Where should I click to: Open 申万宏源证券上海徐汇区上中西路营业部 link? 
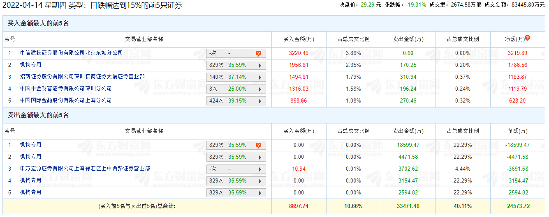pos(85,169)
